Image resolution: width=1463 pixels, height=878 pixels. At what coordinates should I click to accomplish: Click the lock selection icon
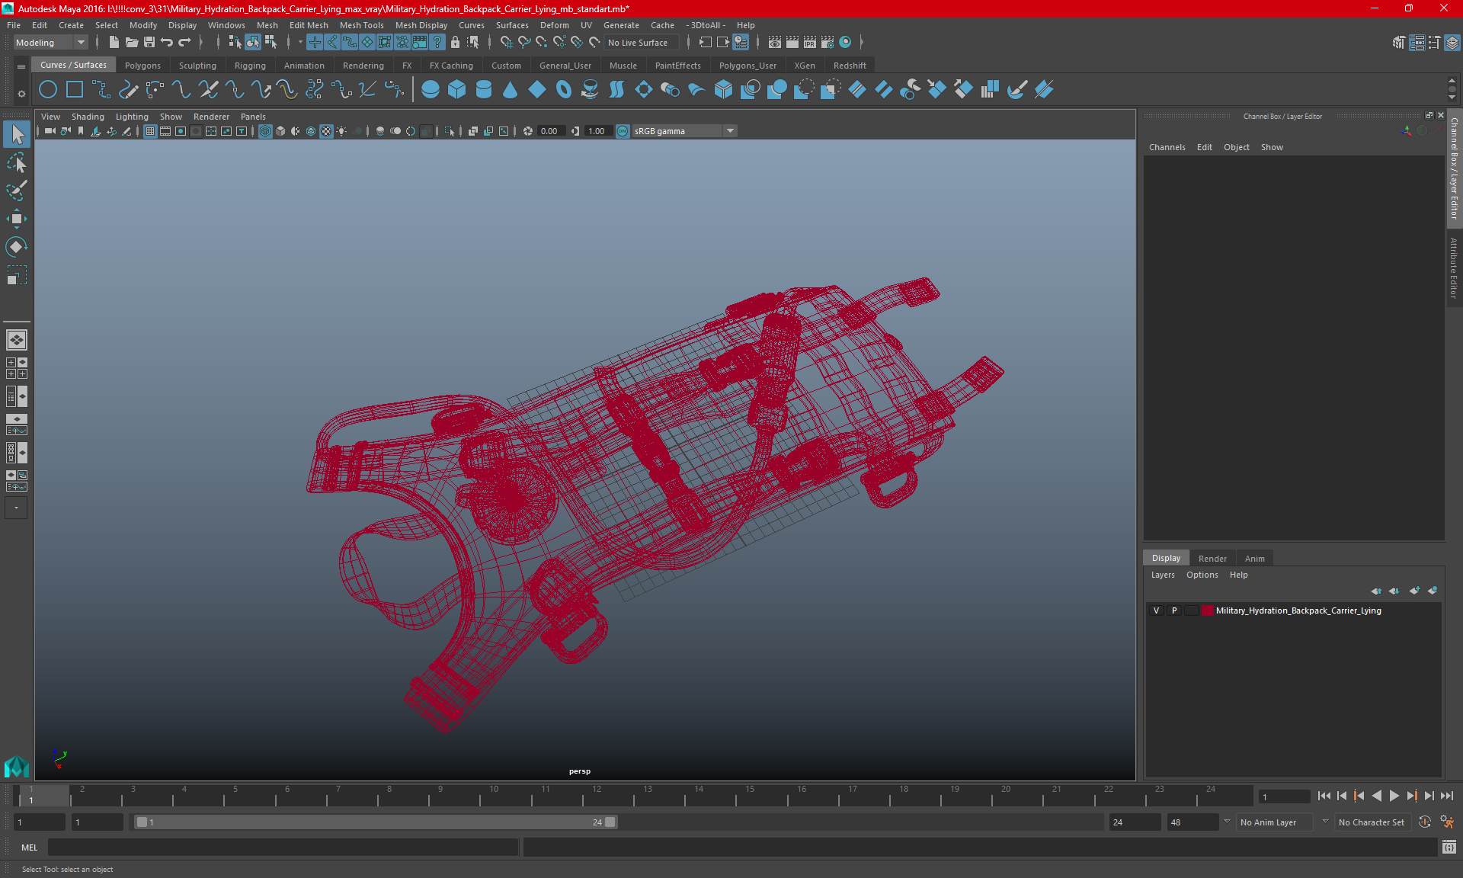[x=455, y=43]
